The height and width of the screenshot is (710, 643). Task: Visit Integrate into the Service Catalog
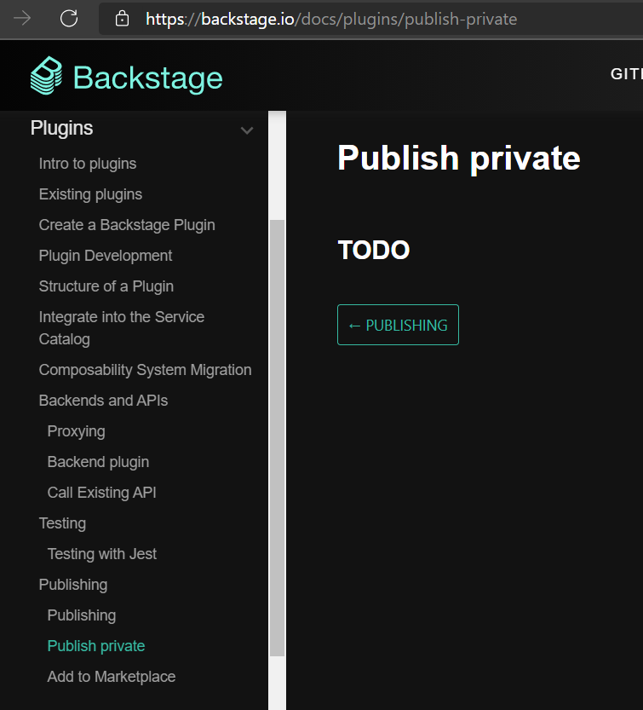122,326
